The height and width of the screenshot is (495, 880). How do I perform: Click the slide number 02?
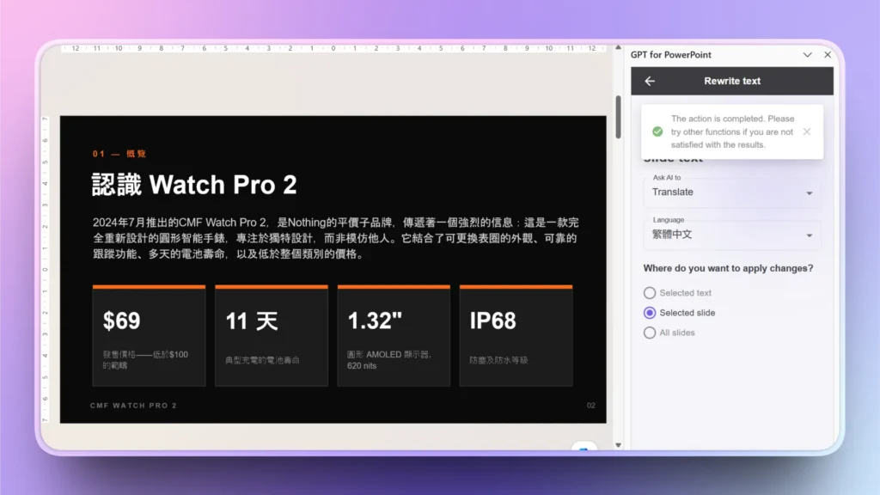[x=591, y=406]
